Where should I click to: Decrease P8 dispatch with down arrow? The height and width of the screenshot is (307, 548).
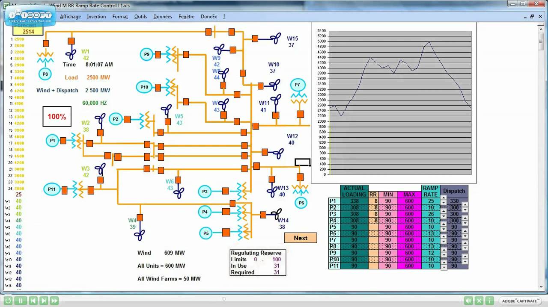(x=465, y=248)
